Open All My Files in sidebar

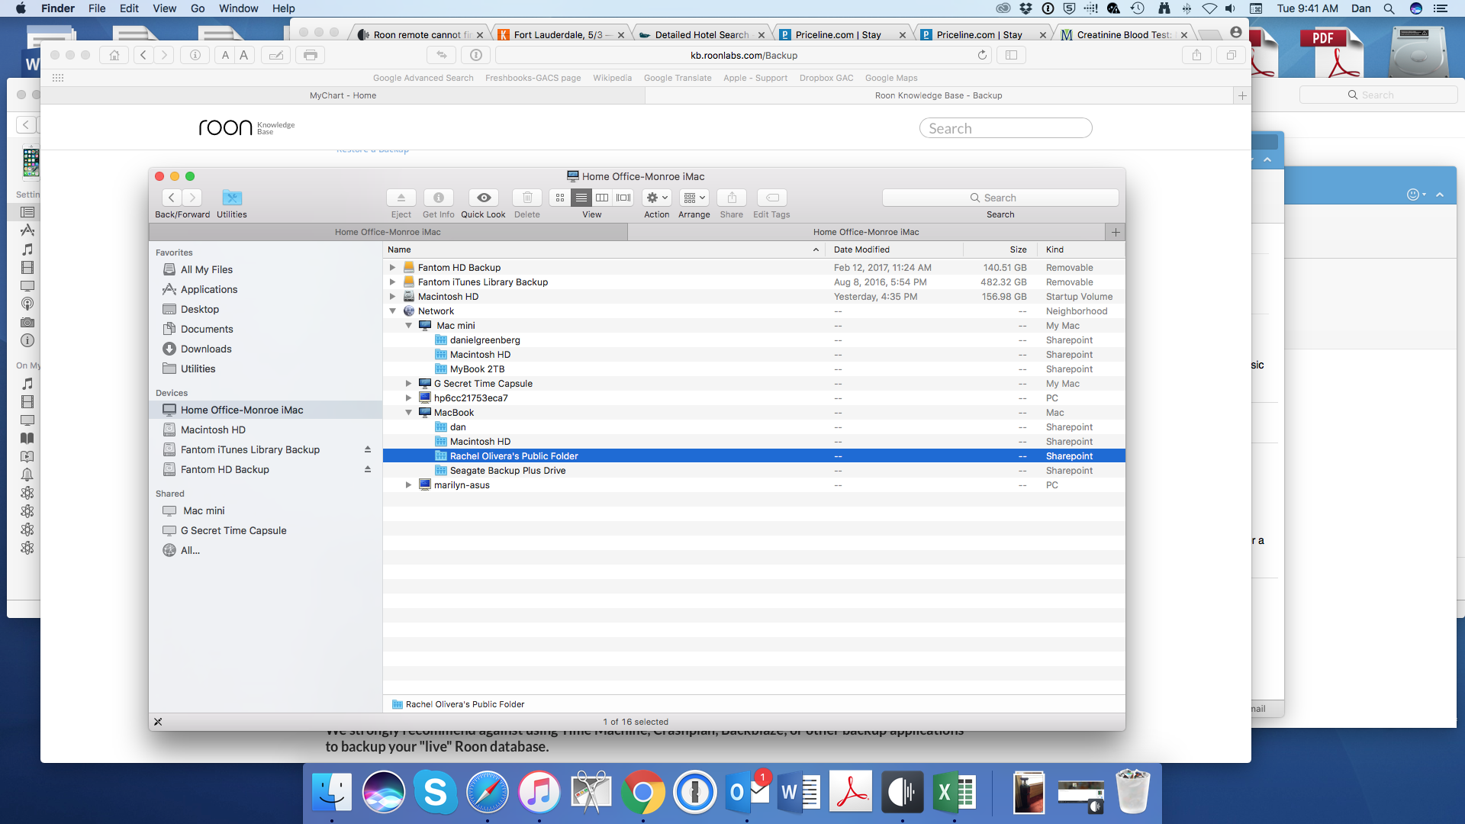click(206, 269)
